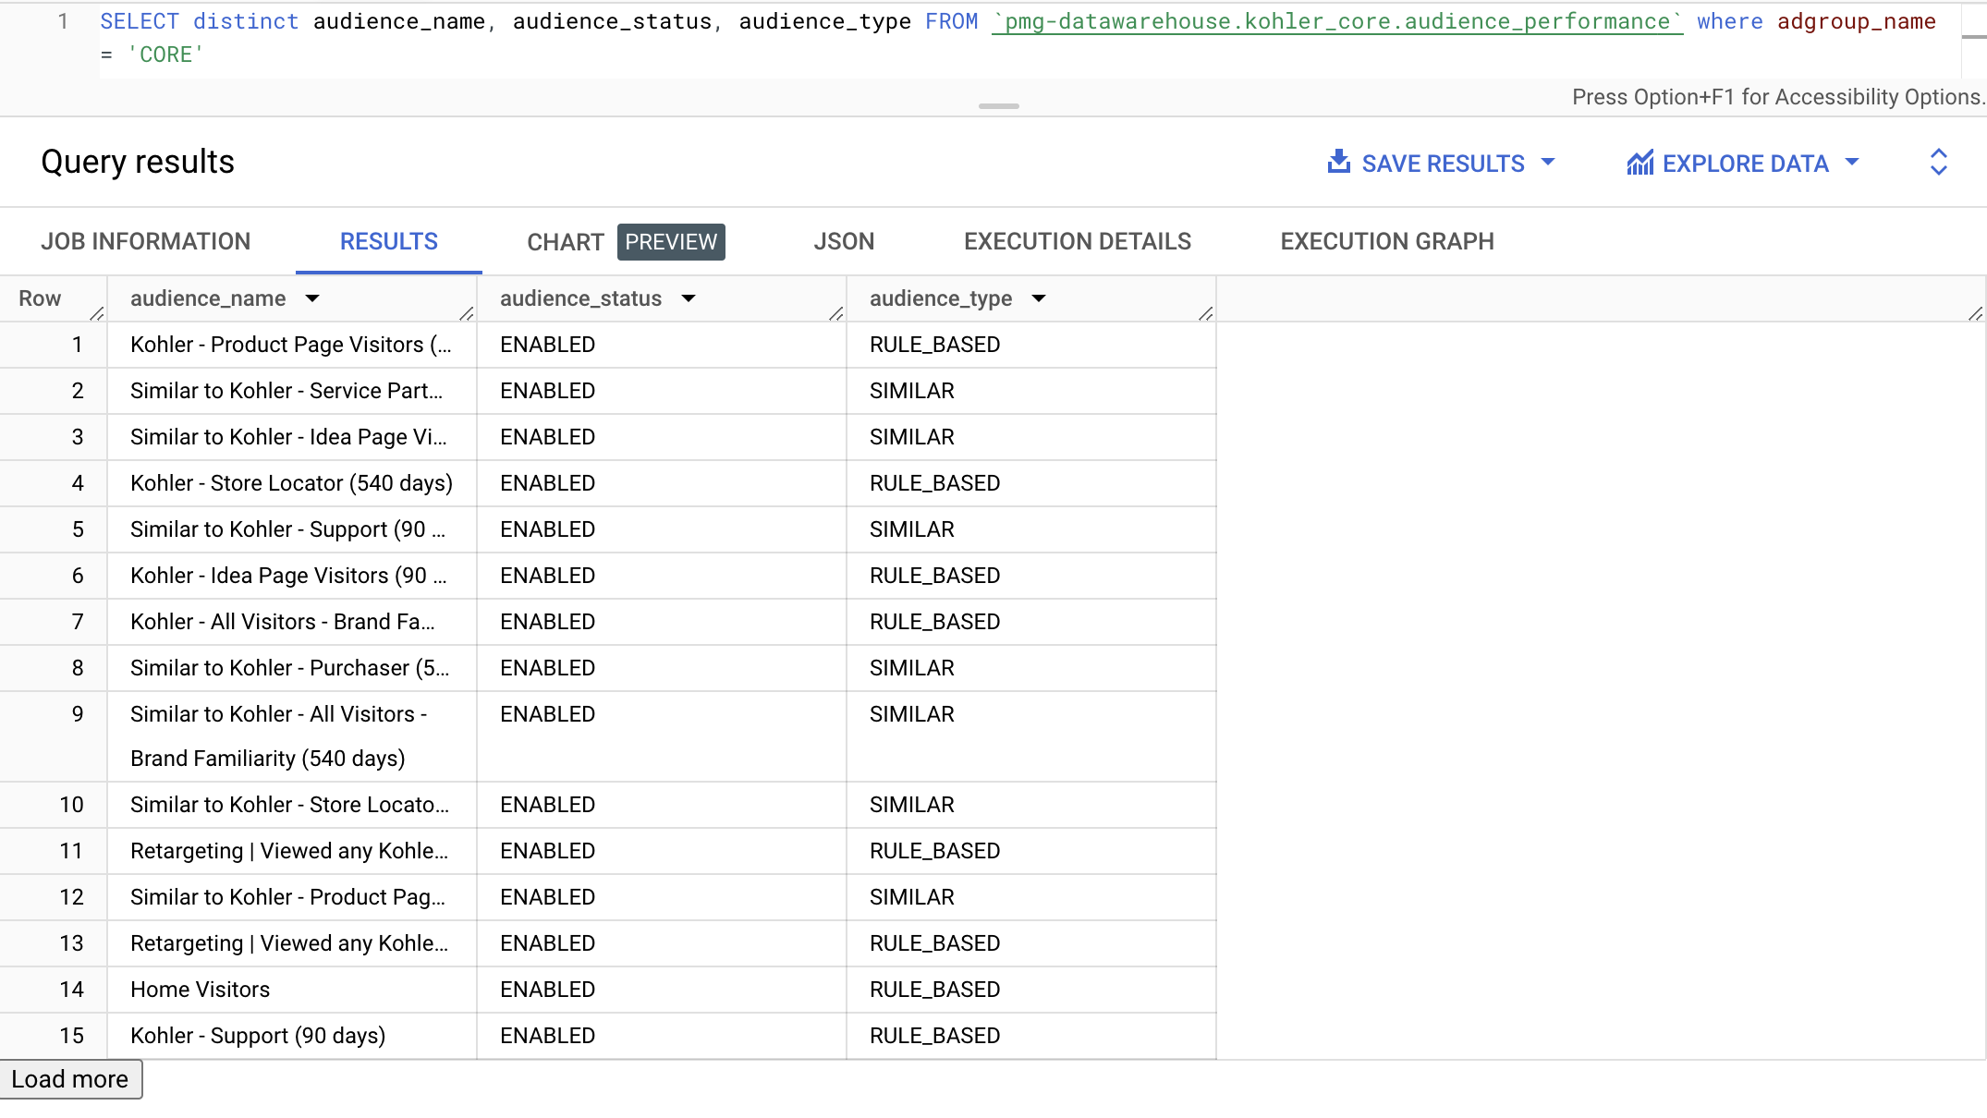Click the Row column resize handle

(x=97, y=314)
